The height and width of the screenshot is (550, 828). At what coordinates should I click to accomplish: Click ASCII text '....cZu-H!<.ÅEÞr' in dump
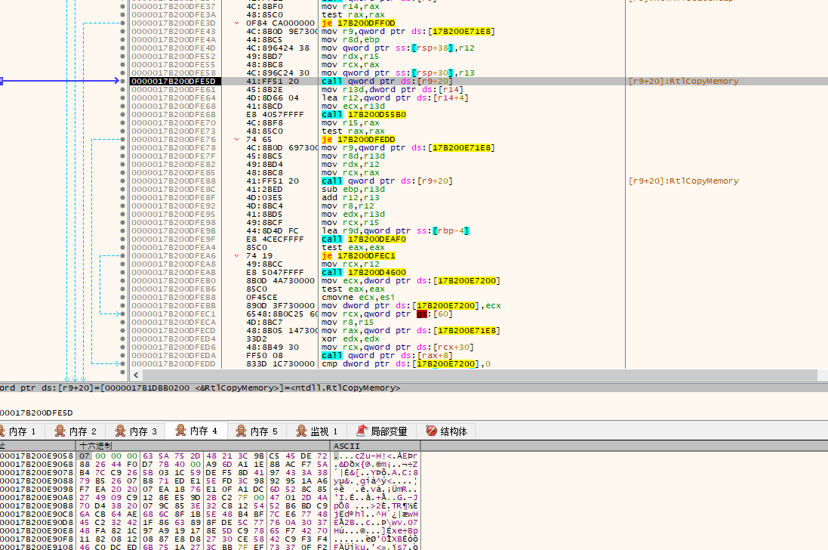point(375,456)
